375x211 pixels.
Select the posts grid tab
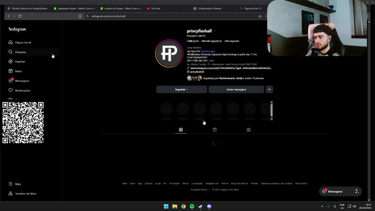[x=181, y=130]
